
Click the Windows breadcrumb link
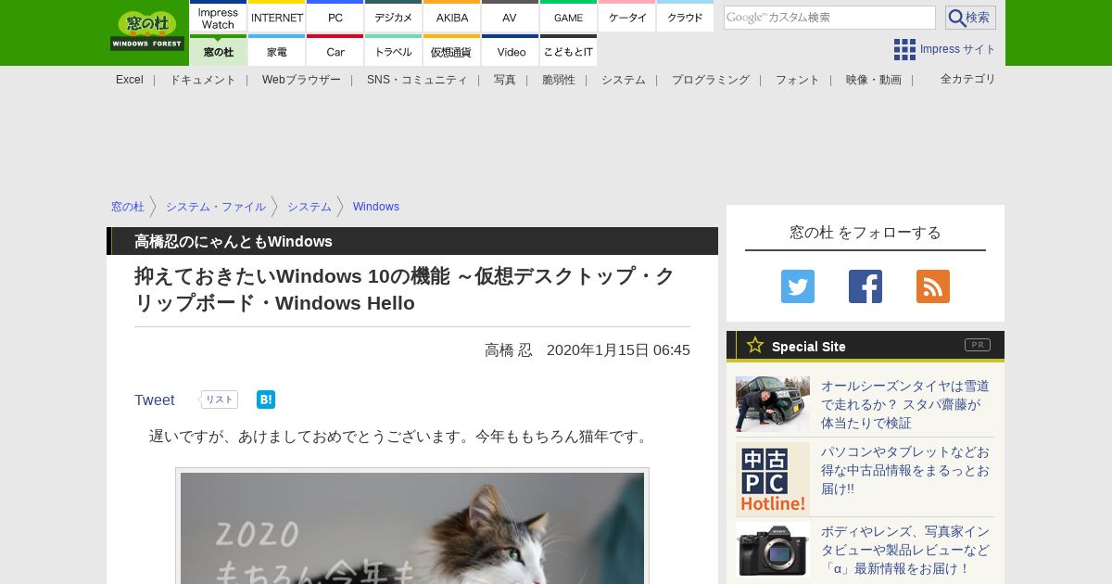[x=376, y=207]
